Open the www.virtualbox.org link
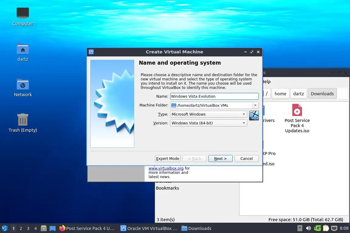Screen dimensions: 350x233 pyautogui.click(x=166, y=168)
